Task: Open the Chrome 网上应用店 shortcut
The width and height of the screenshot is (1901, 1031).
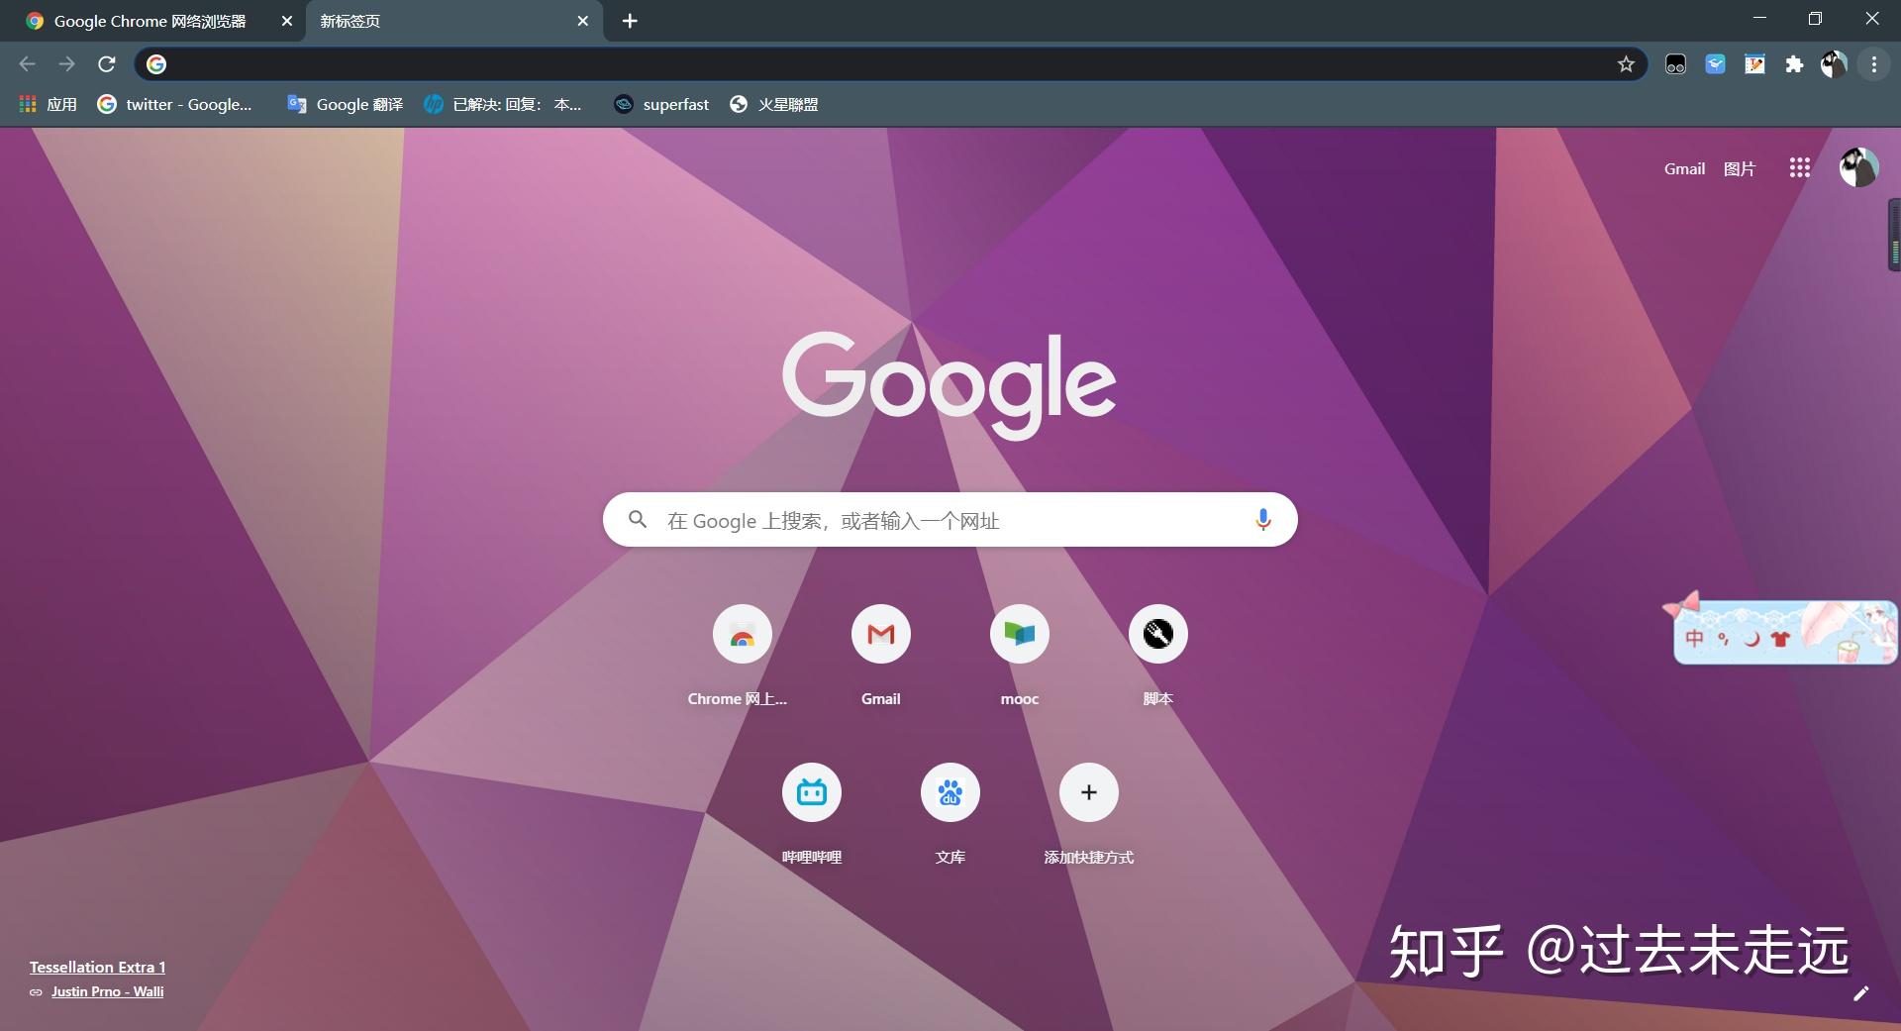Action: click(742, 634)
